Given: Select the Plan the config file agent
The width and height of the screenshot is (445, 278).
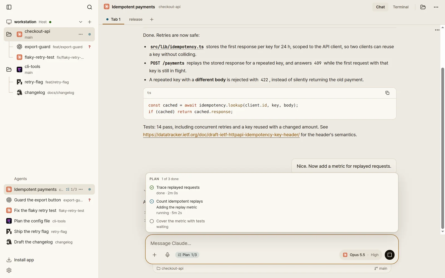Looking at the screenshot, I should pos(49,221).
